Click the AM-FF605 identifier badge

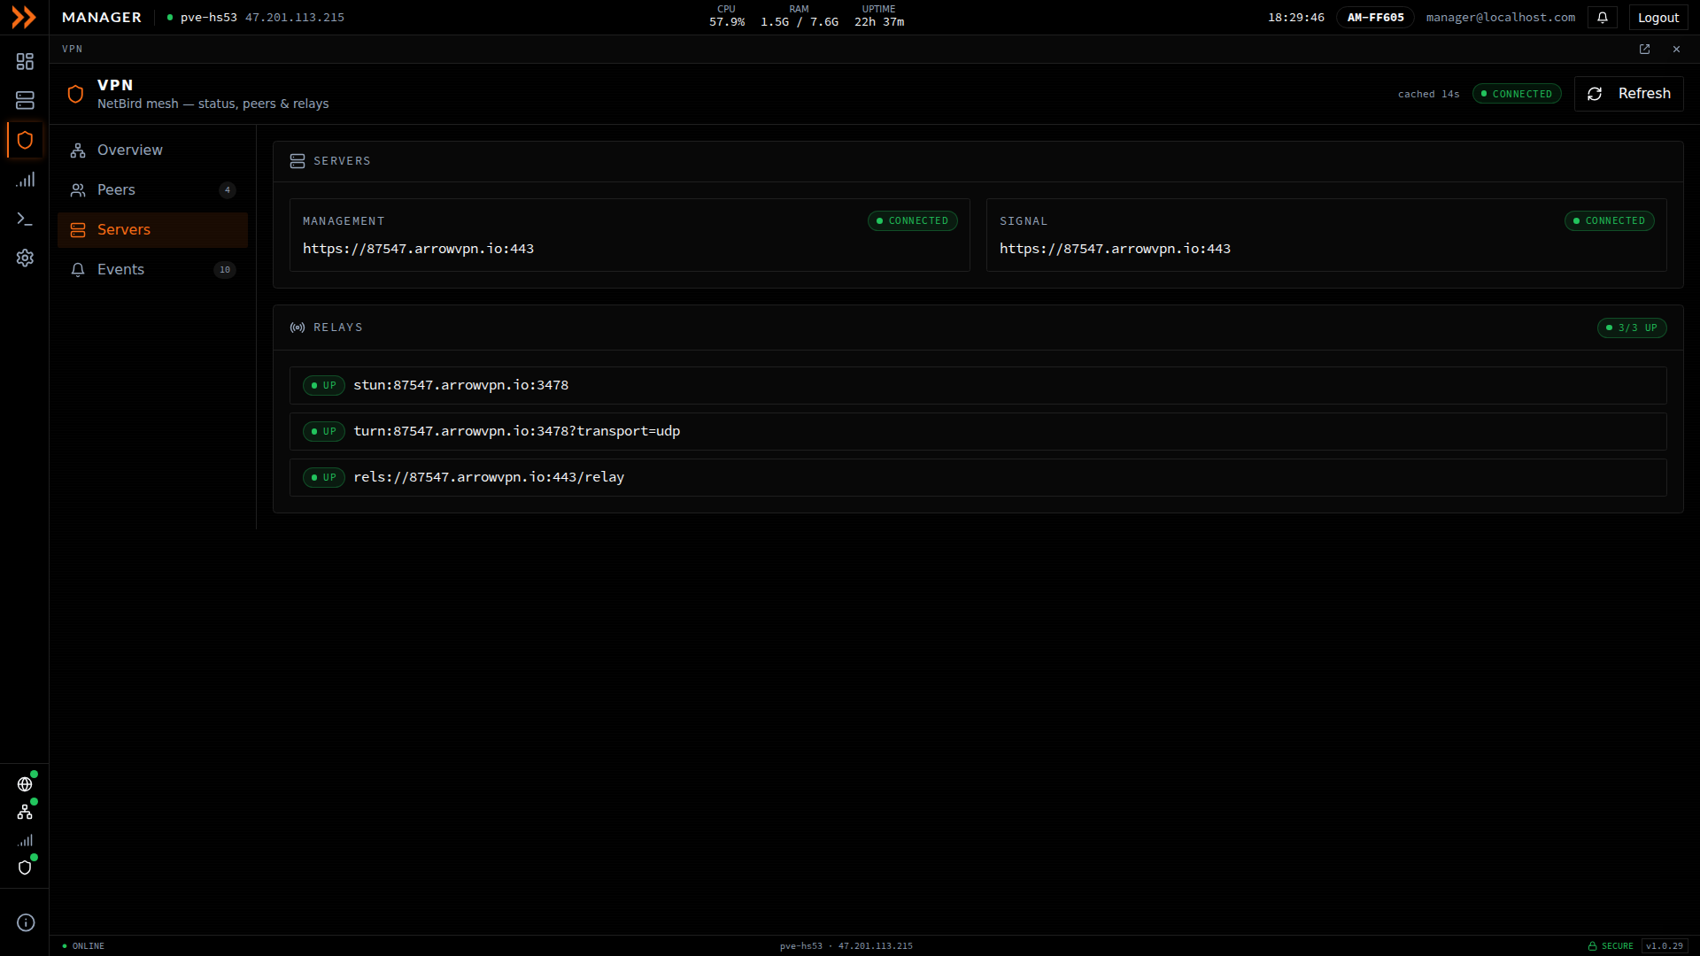tap(1375, 18)
